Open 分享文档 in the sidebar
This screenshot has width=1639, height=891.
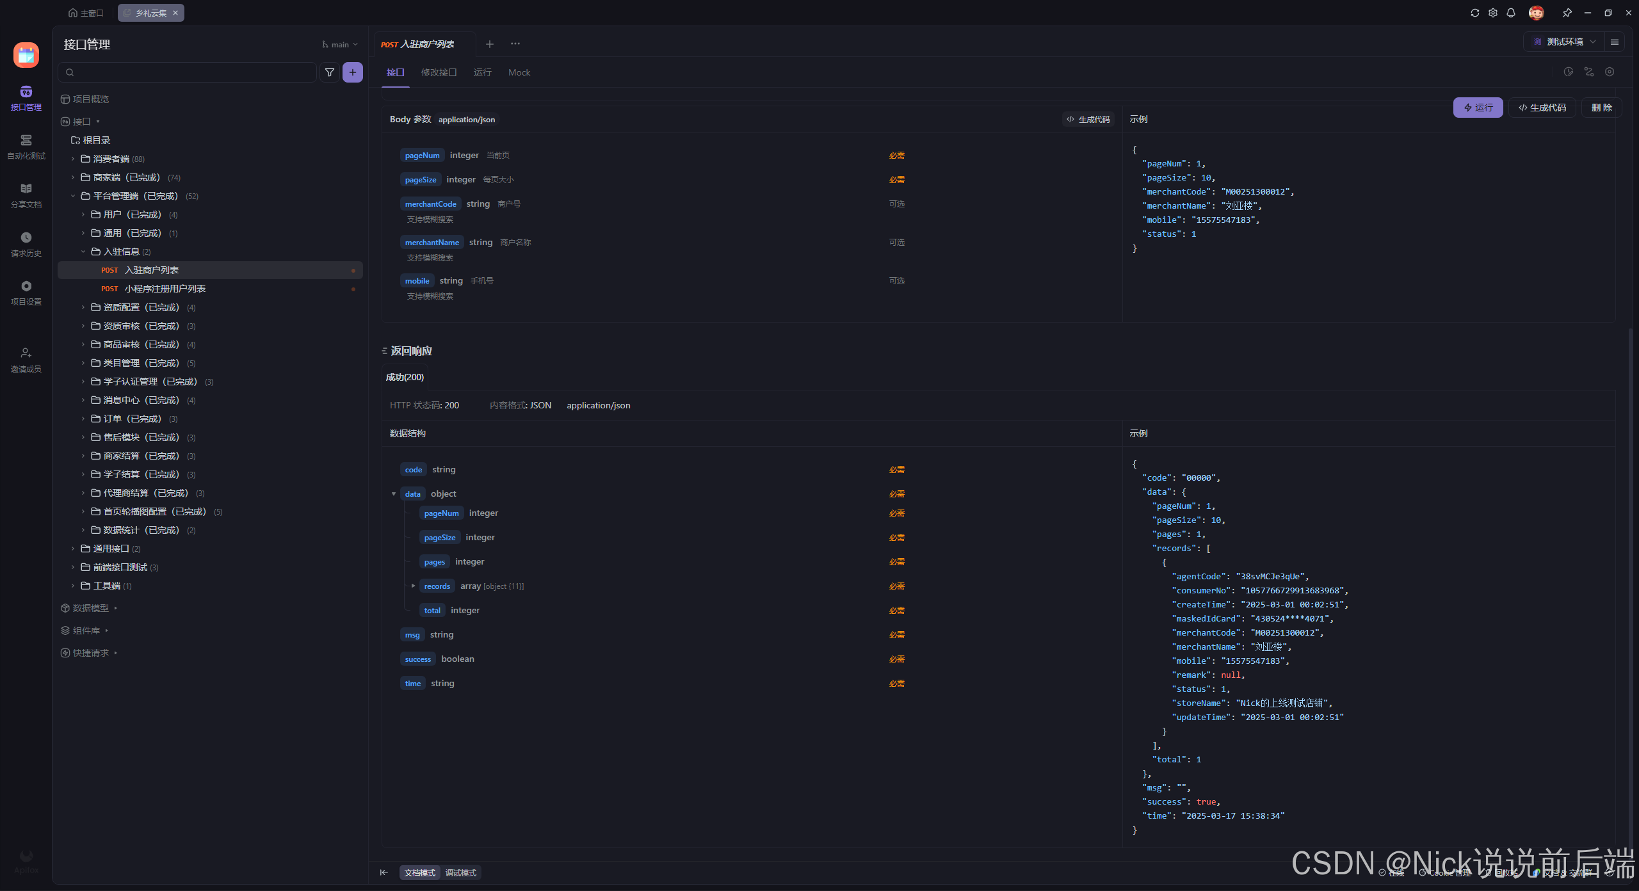[26, 195]
